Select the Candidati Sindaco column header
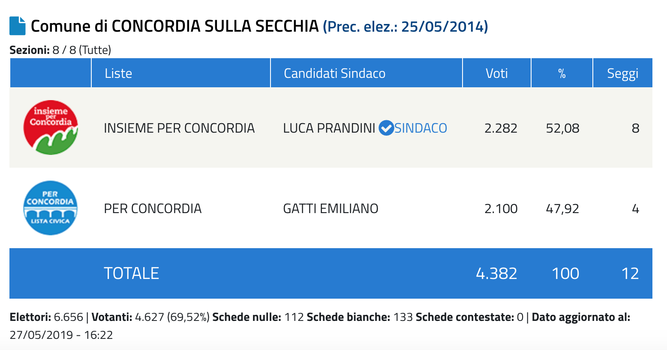This screenshot has height=350, width=667. [x=334, y=73]
